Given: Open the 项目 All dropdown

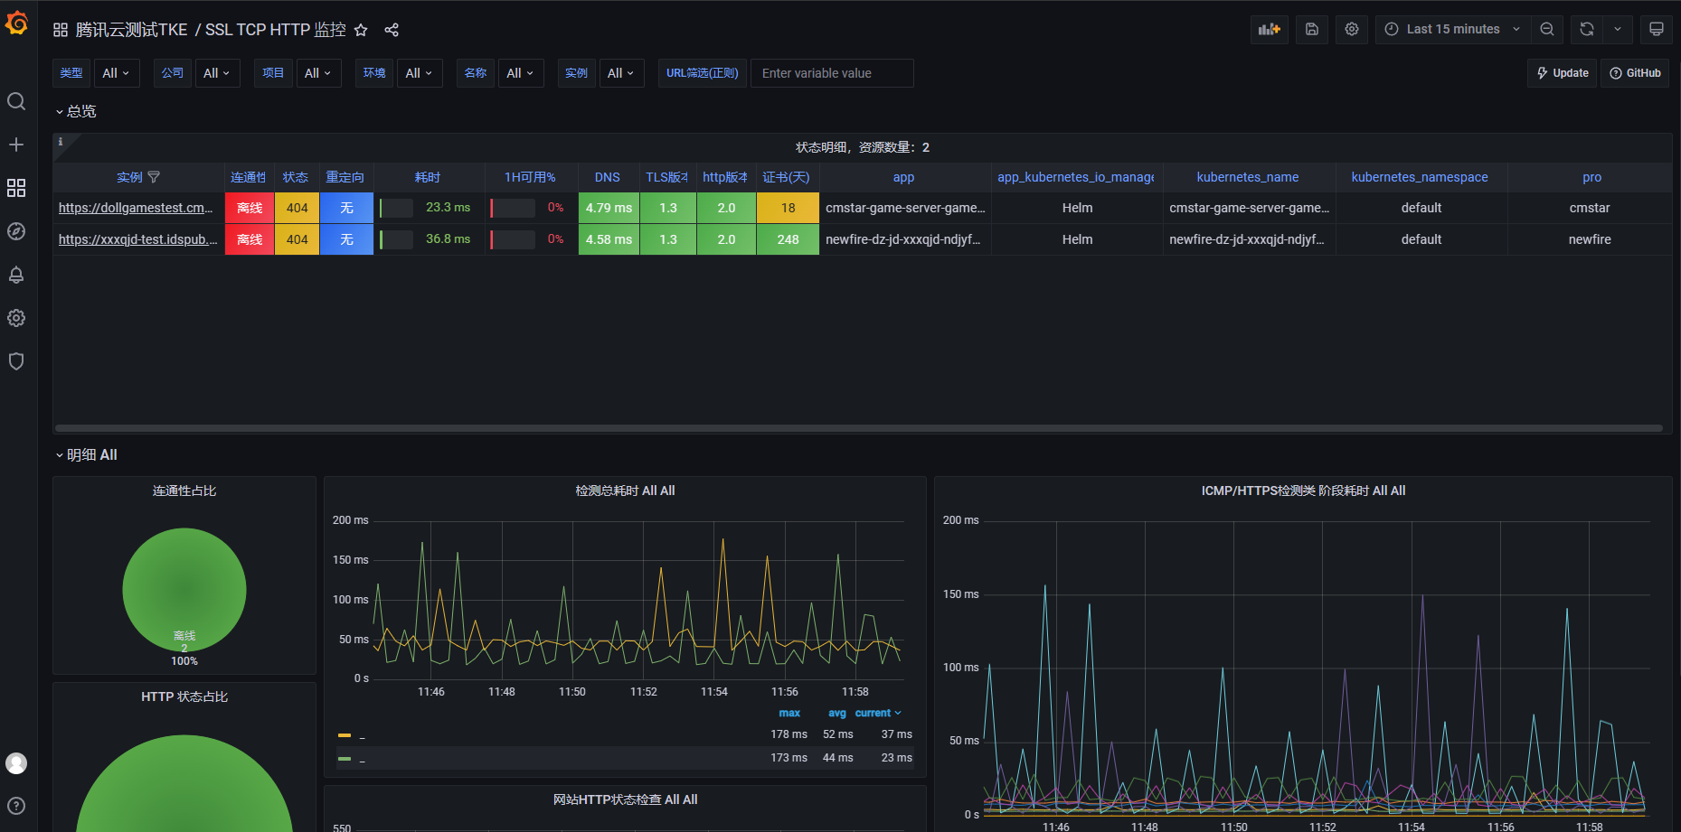Looking at the screenshot, I should [318, 73].
